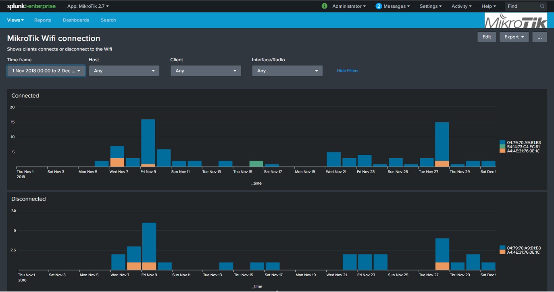This screenshot has width=554, height=292.
Task: Click the orange Nov 8 segment in Disconnected chart
Action: (134, 266)
